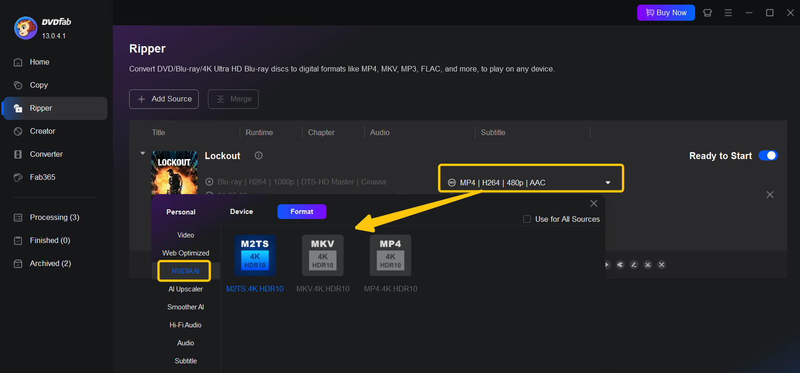This screenshot has height=373, width=800.
Task: Open the hamburger menu in title bar
Action: tap(728, 13)
